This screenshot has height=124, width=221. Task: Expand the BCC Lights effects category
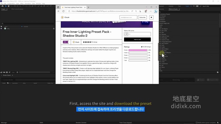click(x=162, y=47)
